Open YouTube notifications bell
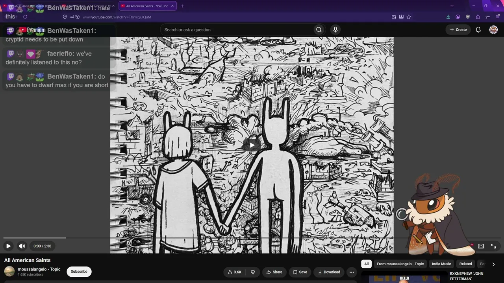 pos(478,29)
